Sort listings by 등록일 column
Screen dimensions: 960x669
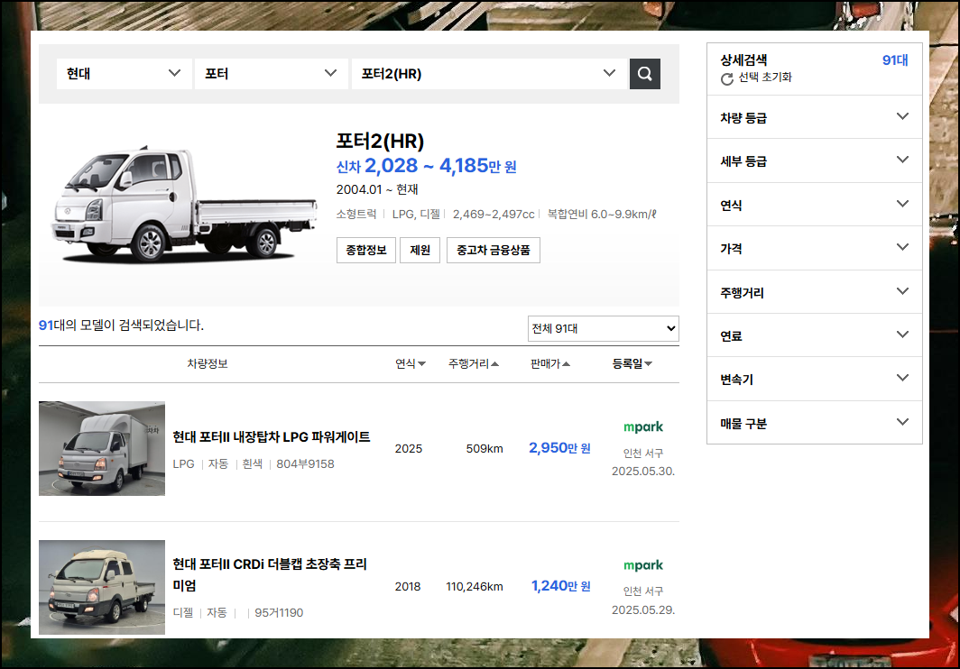click(x=632, y=363)
